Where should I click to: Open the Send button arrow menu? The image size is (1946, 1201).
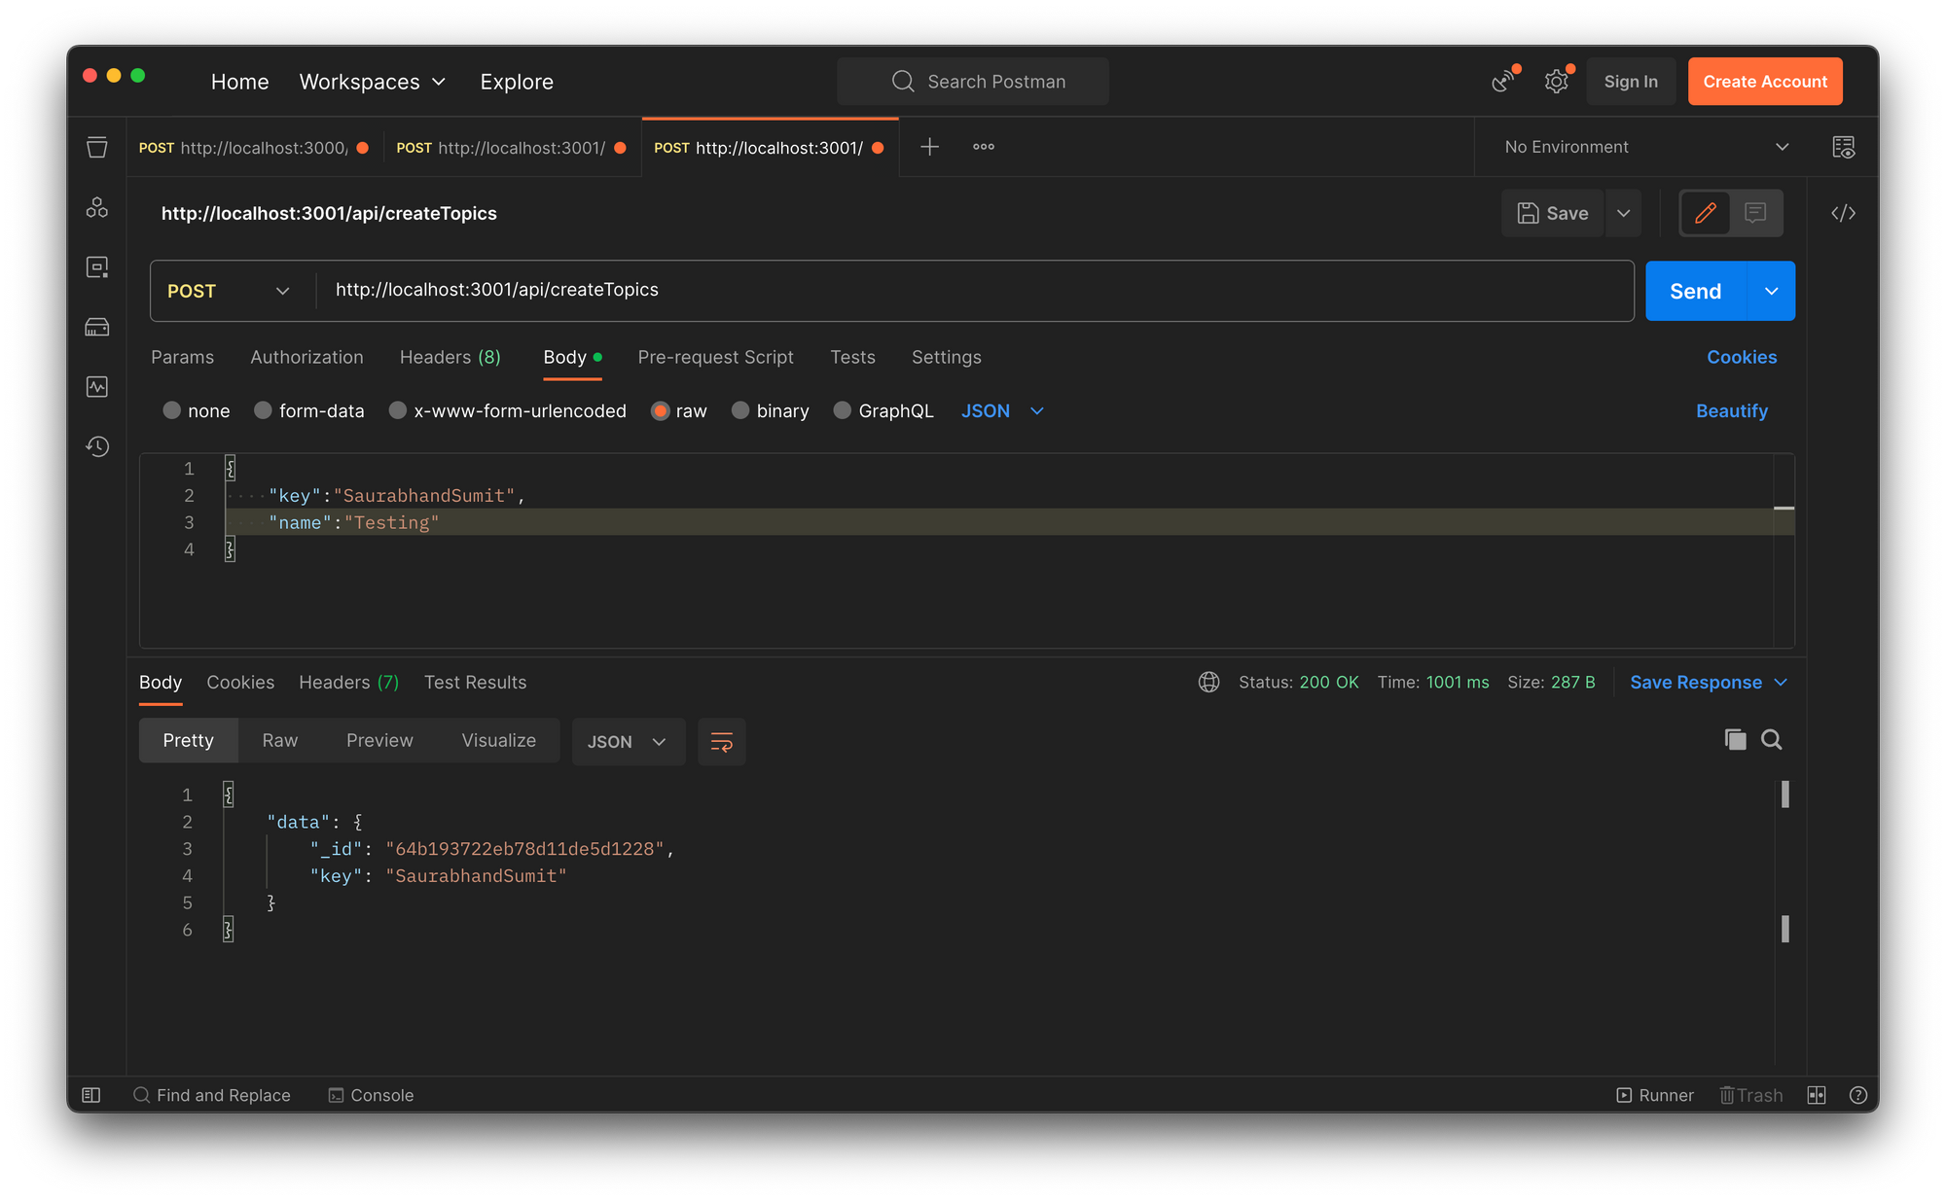(1771, 291)
